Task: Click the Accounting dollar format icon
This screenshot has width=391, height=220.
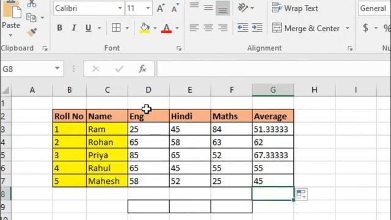Action: pos(365,28)
